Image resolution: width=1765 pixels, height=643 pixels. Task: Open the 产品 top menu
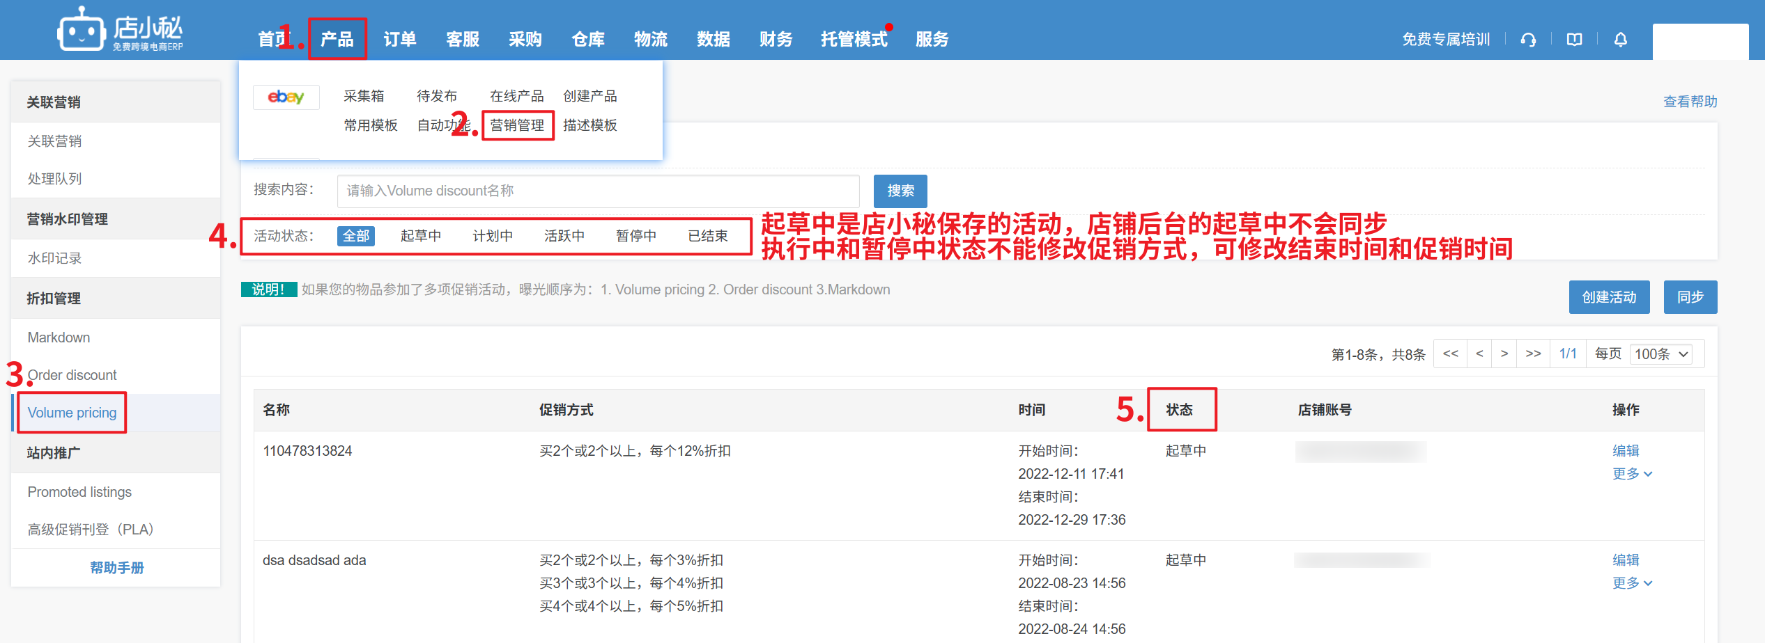[337, 39]
